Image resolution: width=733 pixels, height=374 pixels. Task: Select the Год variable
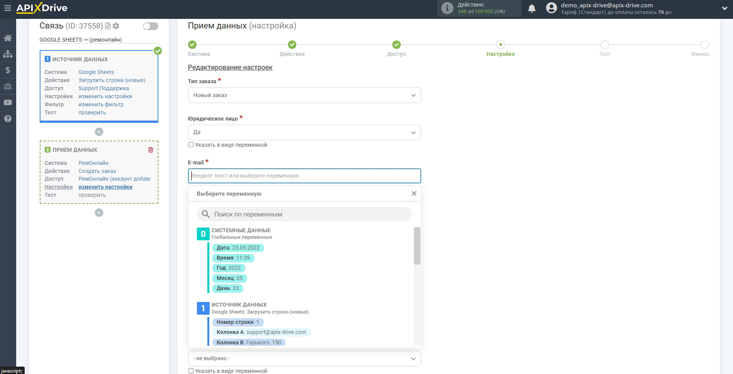pyautogui.click(x=229, y=268)
